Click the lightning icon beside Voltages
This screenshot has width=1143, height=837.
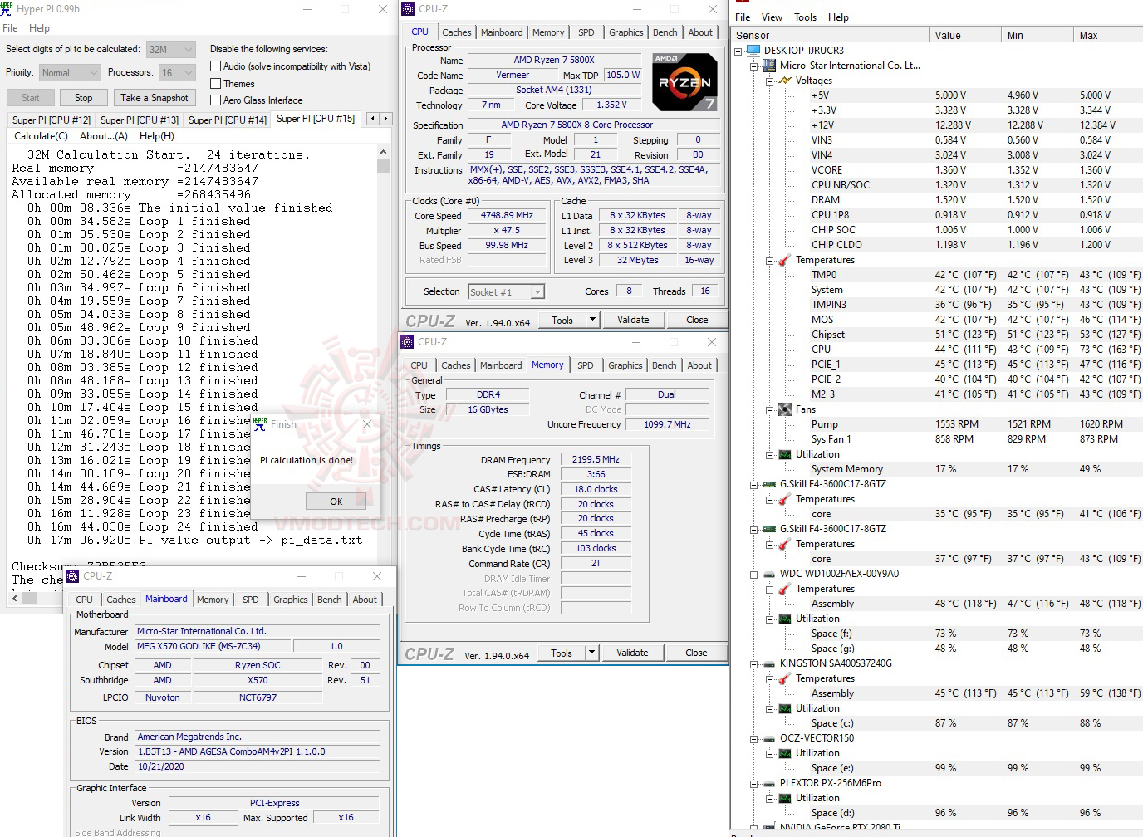pyautogui.click(x=785, y=81)
